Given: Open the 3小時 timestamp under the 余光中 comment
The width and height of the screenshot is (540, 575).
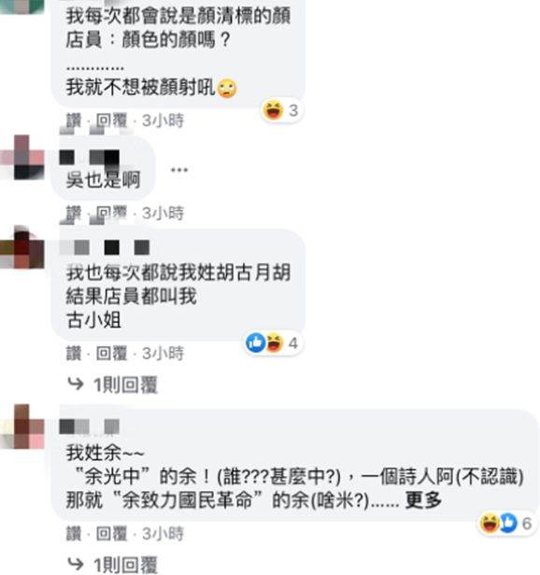Looking at the screenshot, I should pyautogui.click(x=163, y=534).
